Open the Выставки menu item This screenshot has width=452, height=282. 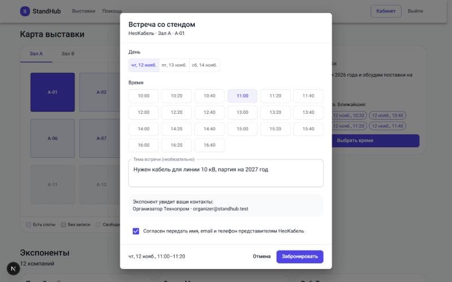84,11
